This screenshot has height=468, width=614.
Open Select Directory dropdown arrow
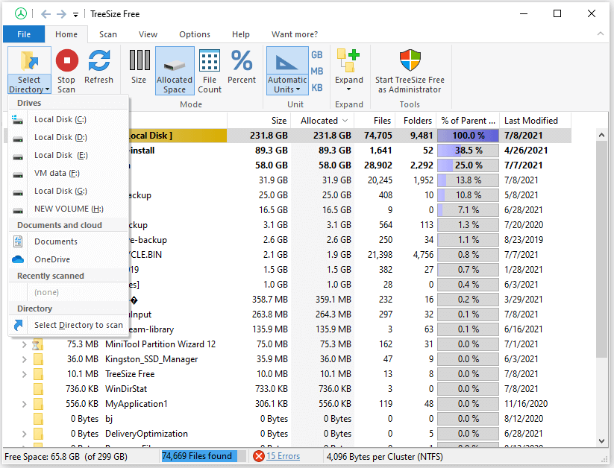coord(48,89)
